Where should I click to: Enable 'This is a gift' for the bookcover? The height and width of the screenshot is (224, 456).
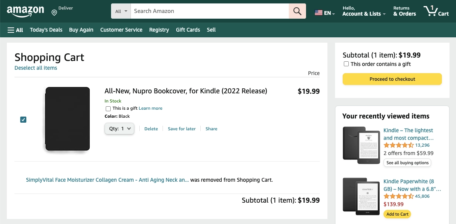(108, 109)
